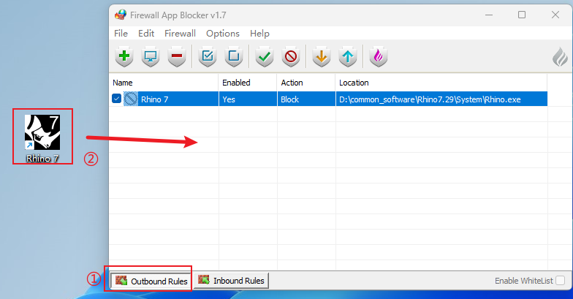Open the Edit menu
Image resolution: width=573 pixels, height=299 pixels.
pos(146,34)
